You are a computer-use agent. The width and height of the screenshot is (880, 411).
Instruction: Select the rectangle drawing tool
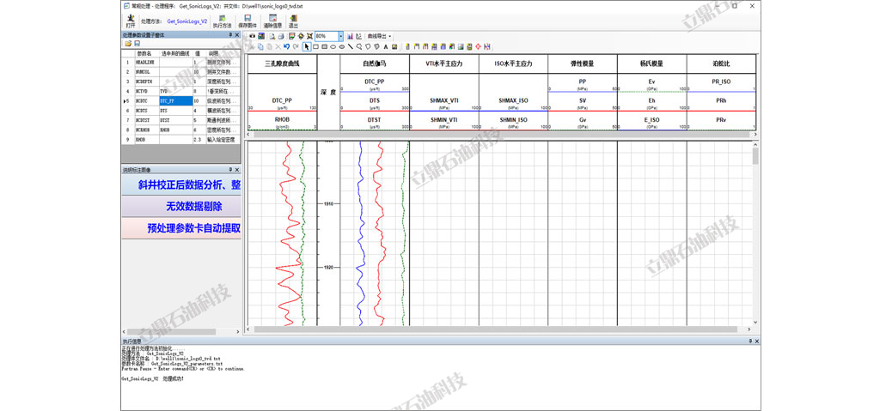tap(316, 46)
